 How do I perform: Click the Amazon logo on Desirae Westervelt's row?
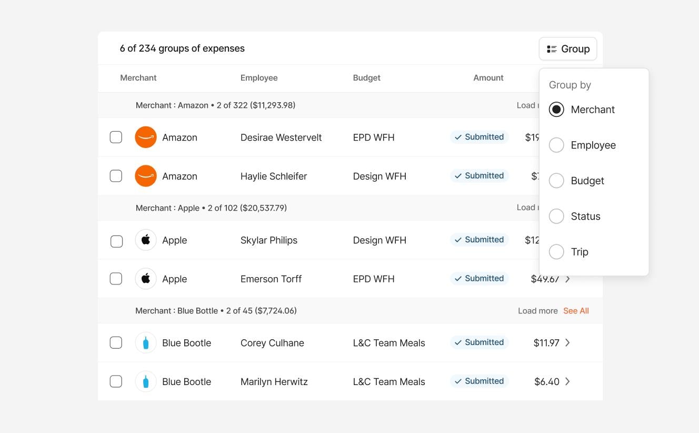pos(146,137)
